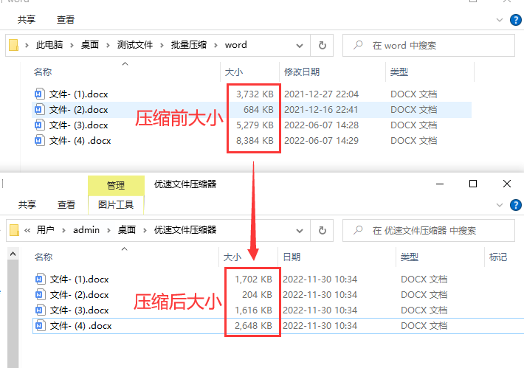Expand ribbon chevron in 优速文件压缩器 window
This screenshot has height=368, width=524.
500,205
